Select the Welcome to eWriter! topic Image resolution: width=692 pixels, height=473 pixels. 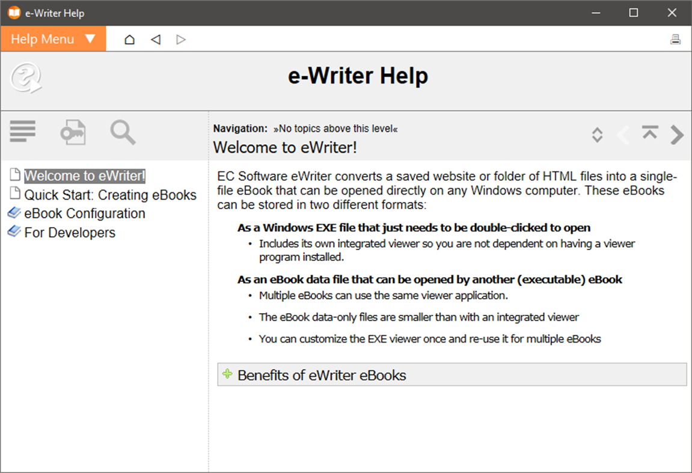click(84, 175)
